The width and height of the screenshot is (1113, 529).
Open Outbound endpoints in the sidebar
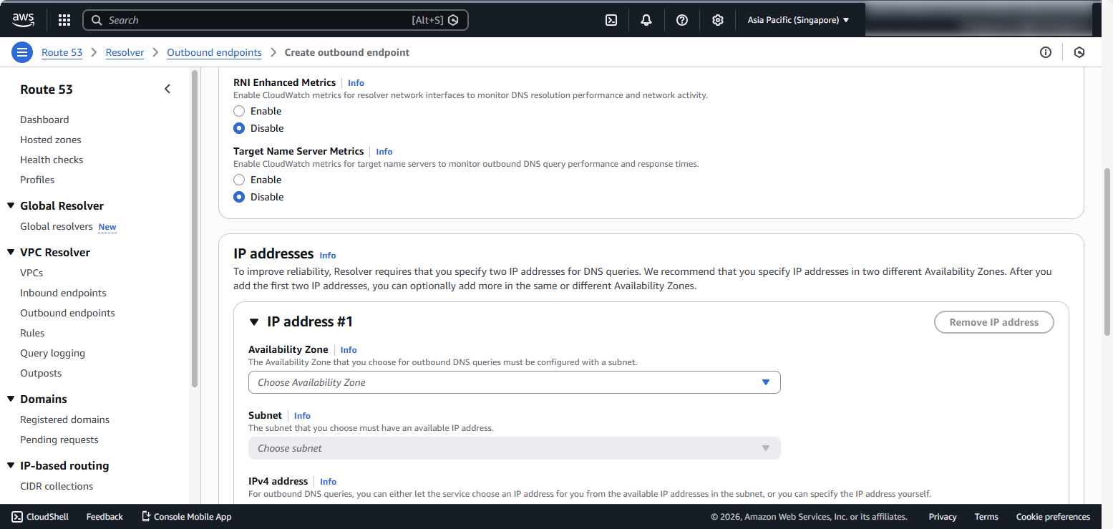(x=67, y=313)
